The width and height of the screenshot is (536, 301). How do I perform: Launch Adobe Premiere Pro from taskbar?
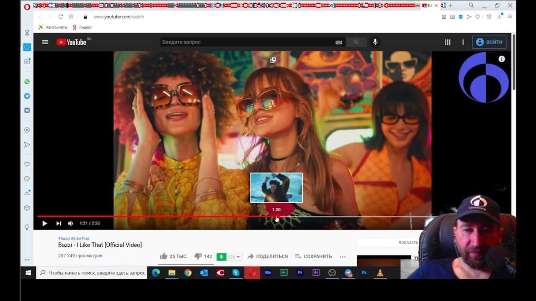[300, 273]
